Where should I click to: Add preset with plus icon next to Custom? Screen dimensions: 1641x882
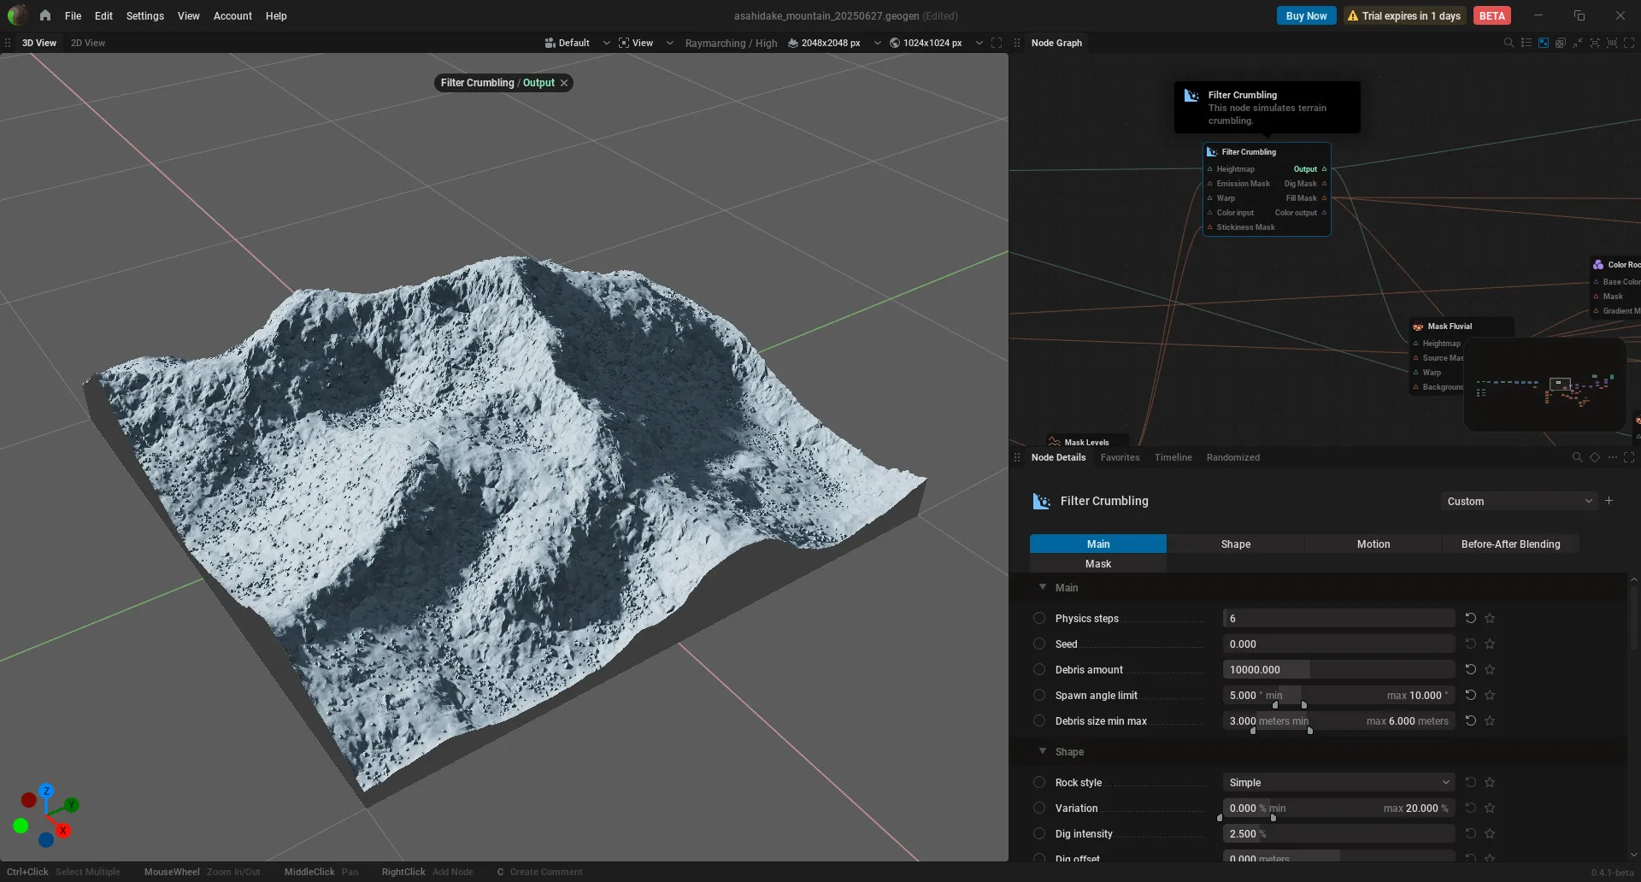tap(1609, 501)
